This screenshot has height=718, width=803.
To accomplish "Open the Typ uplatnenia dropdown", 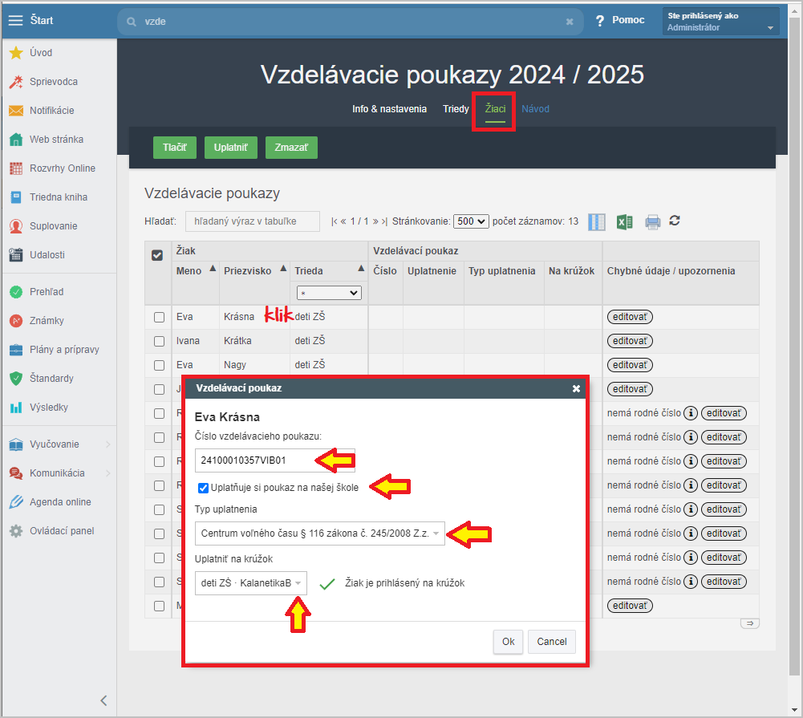I will 320,533.
